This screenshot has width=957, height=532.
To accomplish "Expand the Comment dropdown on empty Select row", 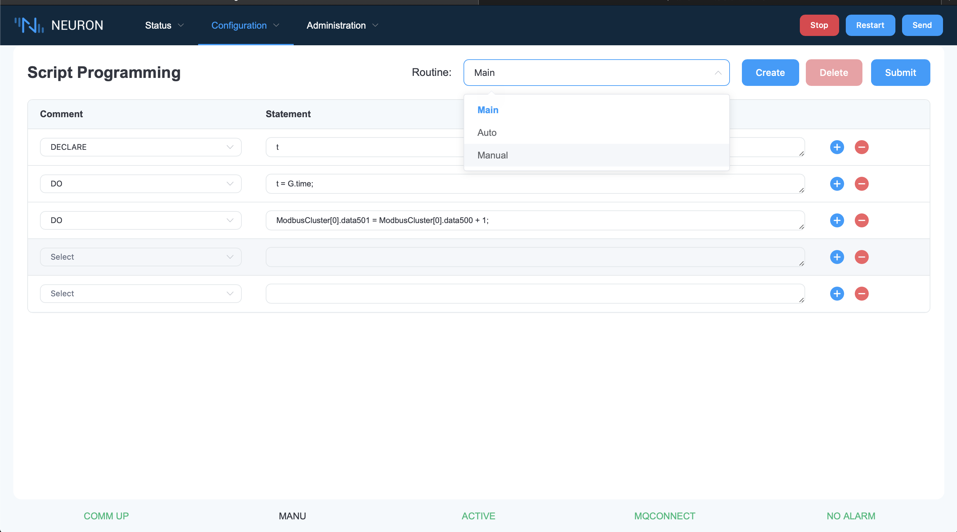I will click(140, 256).
